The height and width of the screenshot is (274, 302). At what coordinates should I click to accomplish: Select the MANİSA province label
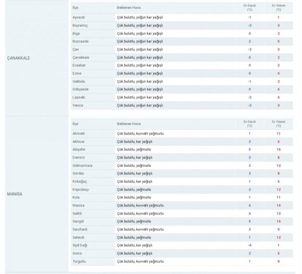15,194
